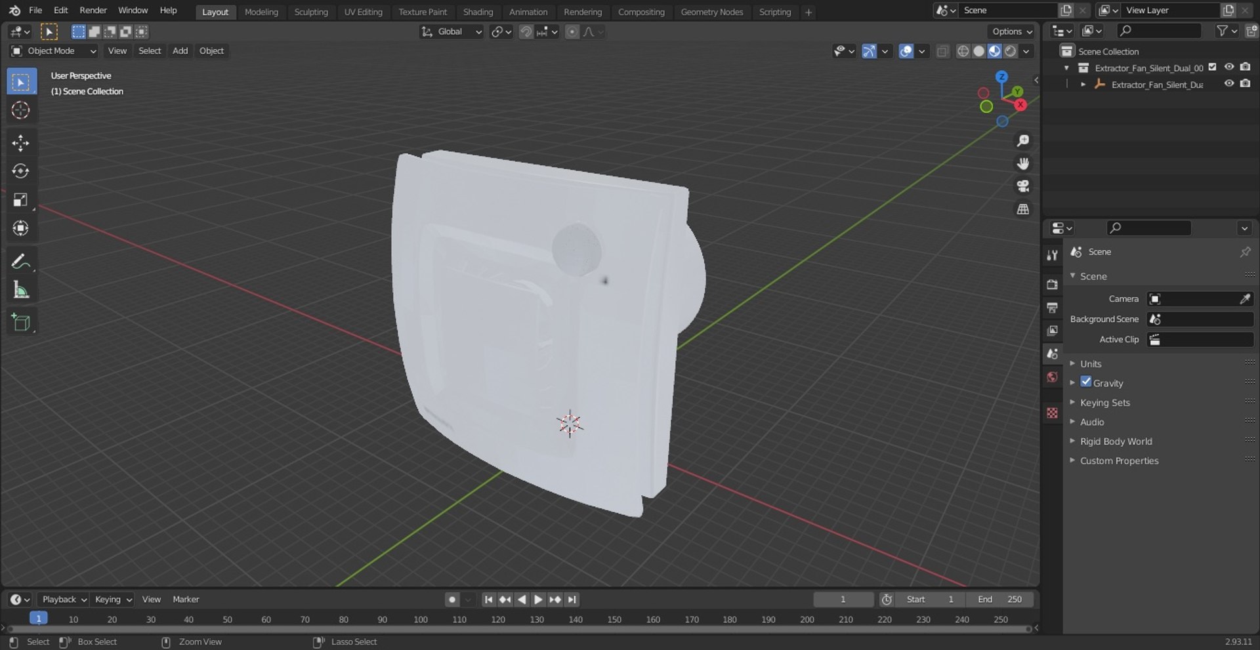Toggle proportional editing
Viewport: 1260px width, 650px height.
[572, 31]
